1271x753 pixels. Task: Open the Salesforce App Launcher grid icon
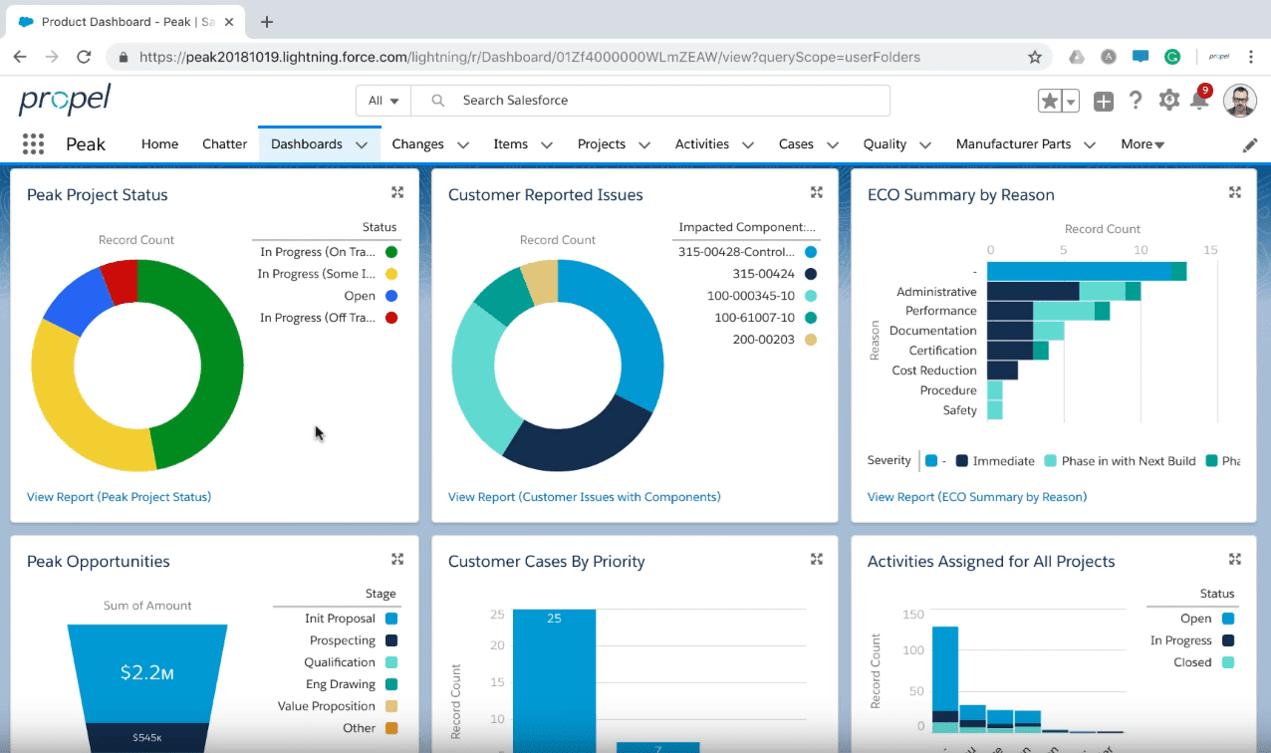point(33,143)
